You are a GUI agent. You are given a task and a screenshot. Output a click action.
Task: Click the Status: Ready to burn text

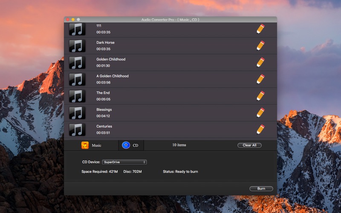(180, 172)
